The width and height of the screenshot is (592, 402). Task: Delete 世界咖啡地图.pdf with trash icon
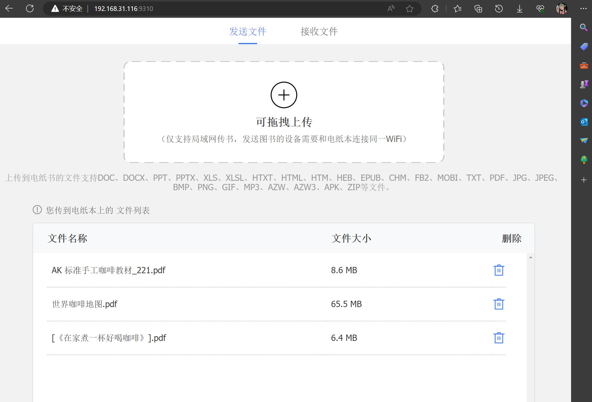tap(498, 304)
